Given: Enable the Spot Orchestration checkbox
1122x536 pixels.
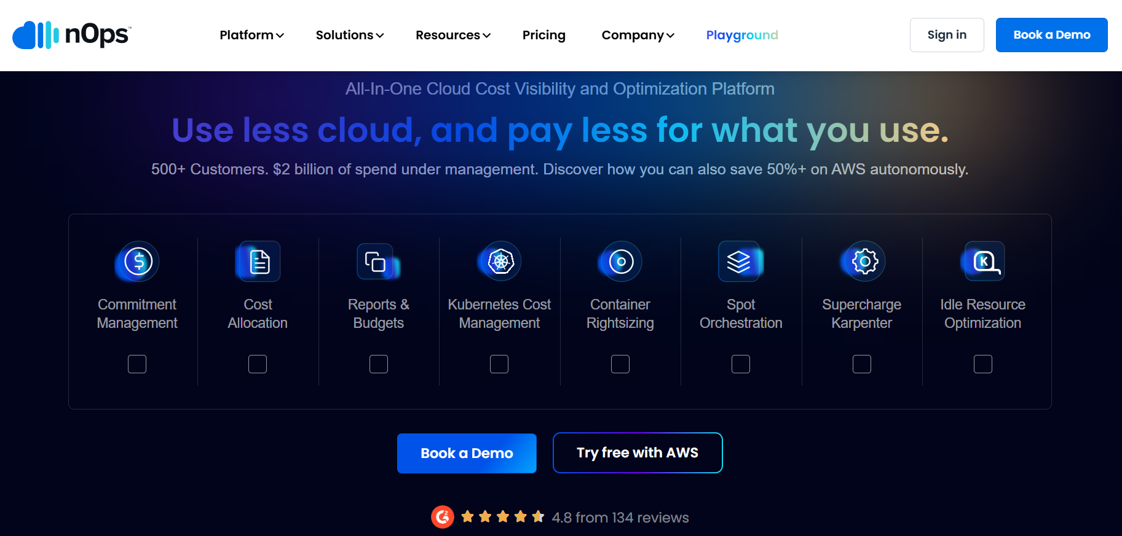Looking at the screenshot, I should (741, 364).
